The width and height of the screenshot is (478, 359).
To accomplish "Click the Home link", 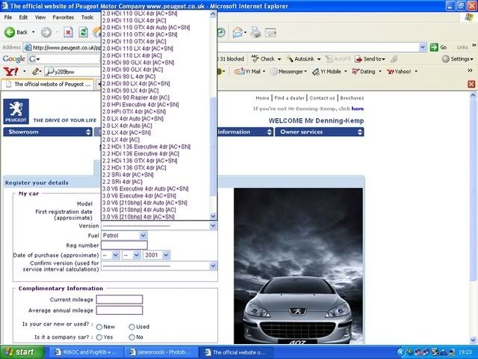I will tap(262, 98).
